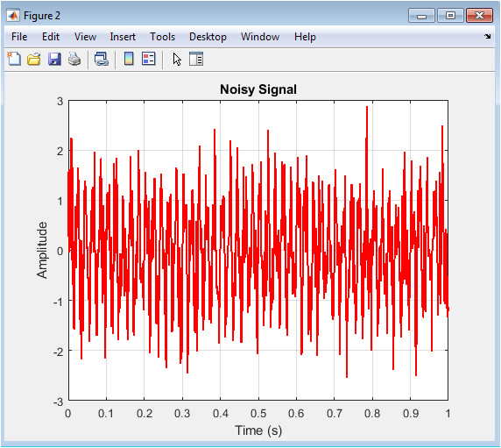Open the Property Inspector icon
This screenshot has width=501, height=448.
196,59
